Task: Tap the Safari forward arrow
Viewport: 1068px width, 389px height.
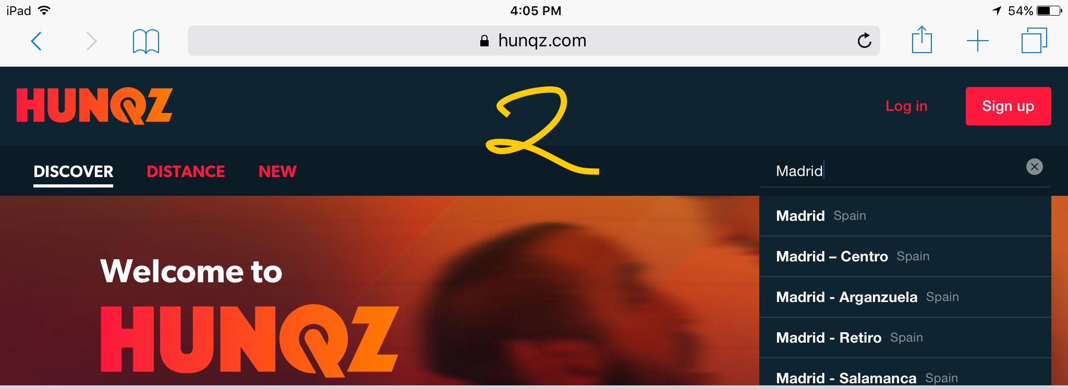Action: (x=91, y=41)
